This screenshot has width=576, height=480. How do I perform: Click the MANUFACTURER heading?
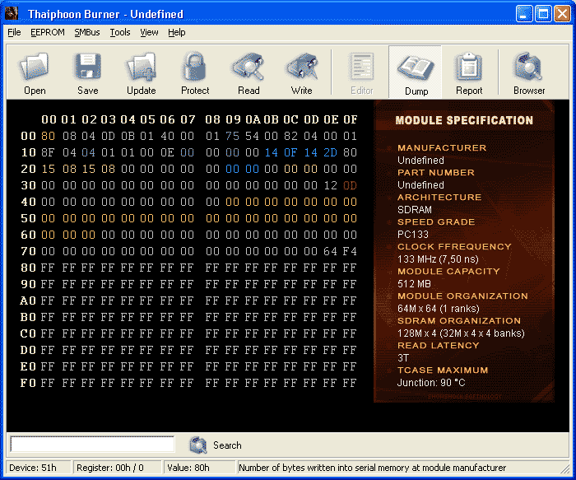442,147
